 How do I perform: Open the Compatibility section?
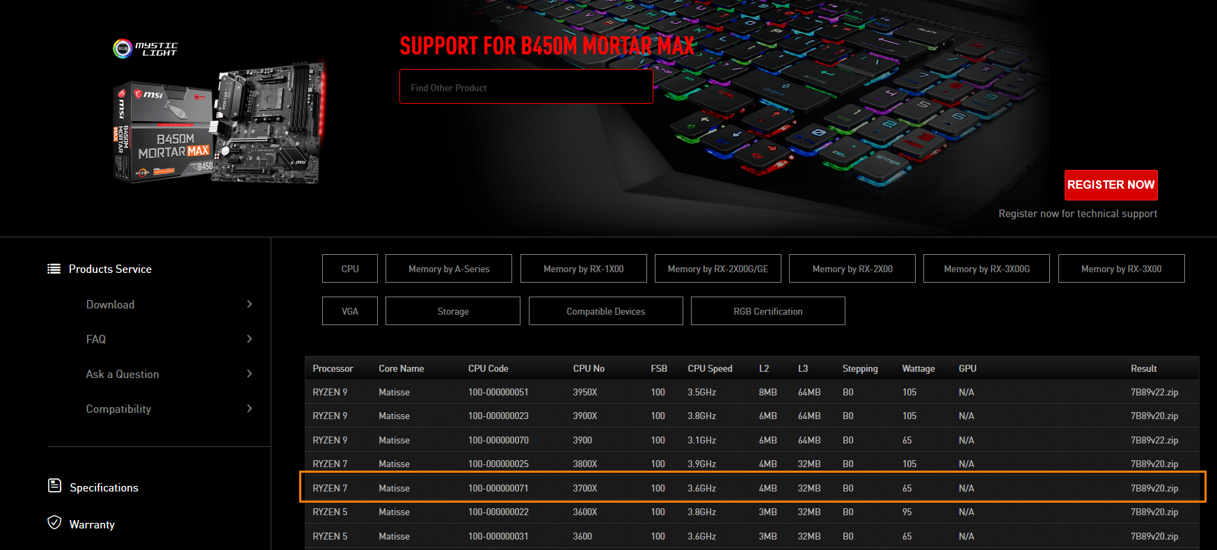pyautogui.click(x=118, y=409)
